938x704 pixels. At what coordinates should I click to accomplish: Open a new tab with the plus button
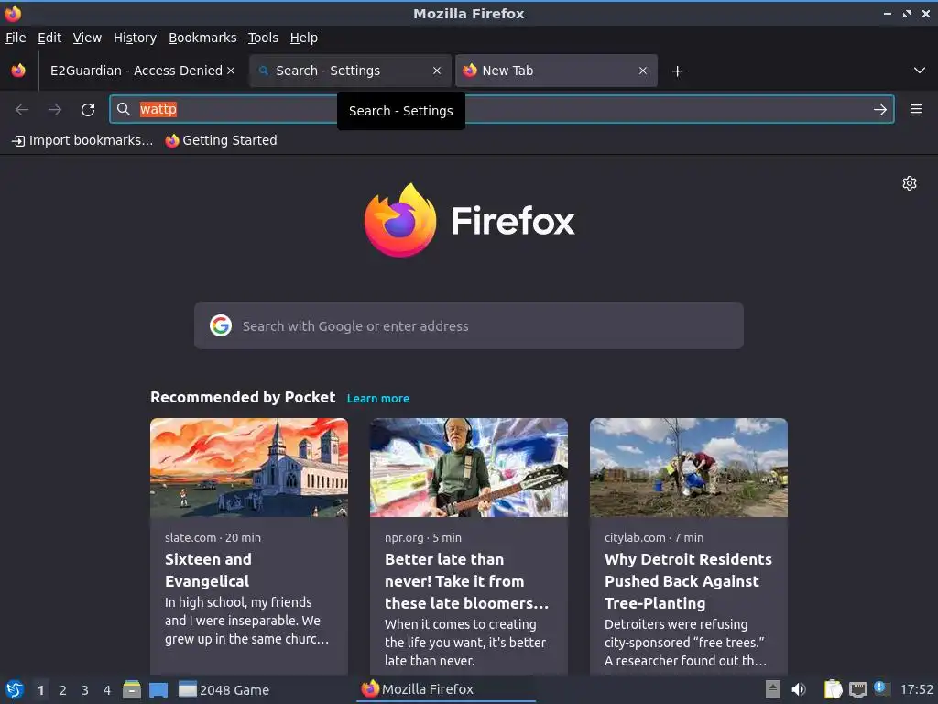(677, 71)
